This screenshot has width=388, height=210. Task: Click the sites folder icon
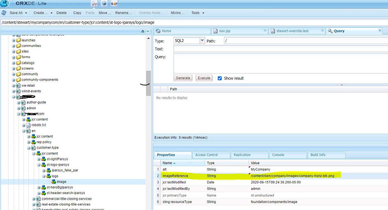tap(18, 51)
